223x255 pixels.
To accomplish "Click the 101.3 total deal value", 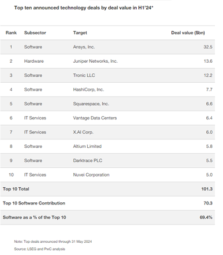I will click(x=207, y=189).
